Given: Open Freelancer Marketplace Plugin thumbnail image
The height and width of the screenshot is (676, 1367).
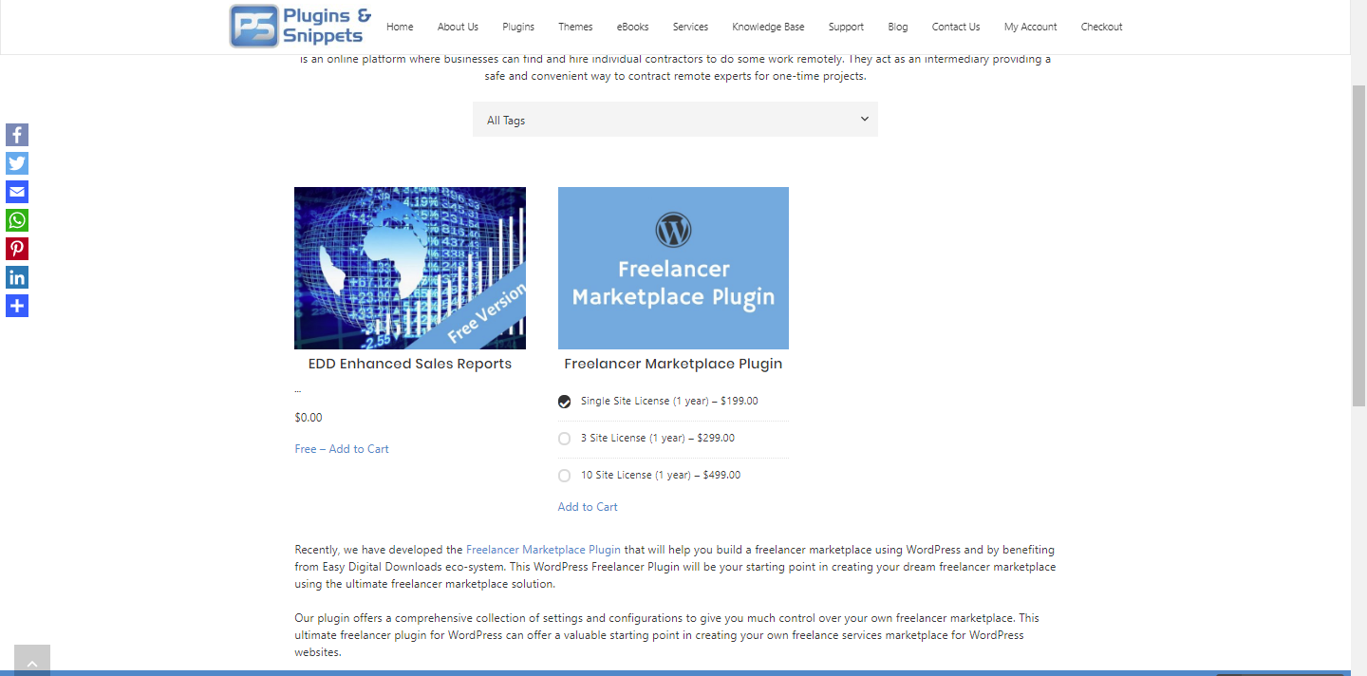Looking at the screenshot, I should (673, 268).
